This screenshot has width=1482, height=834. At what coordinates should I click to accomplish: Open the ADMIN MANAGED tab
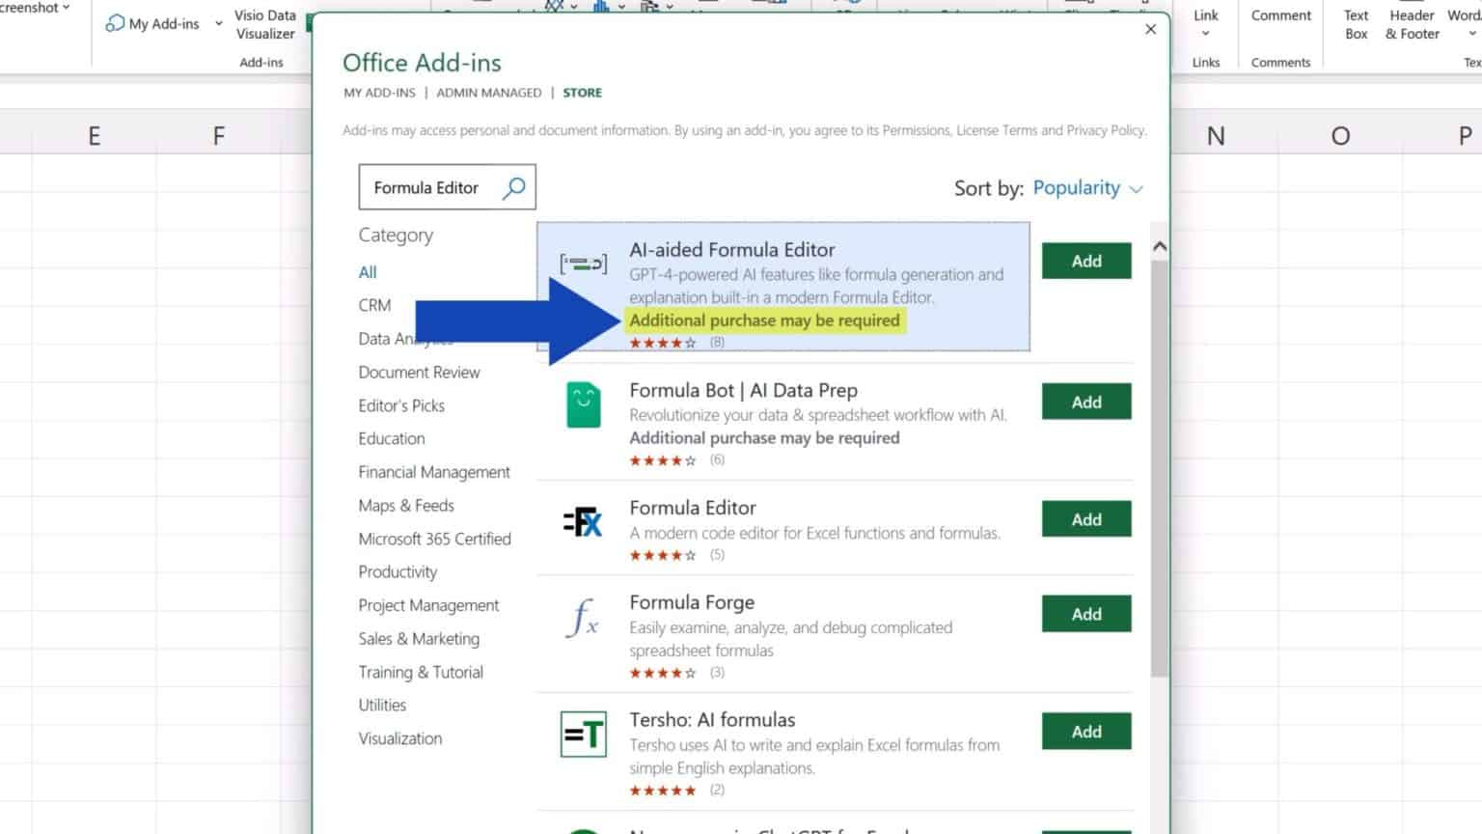tap(488, 92)
